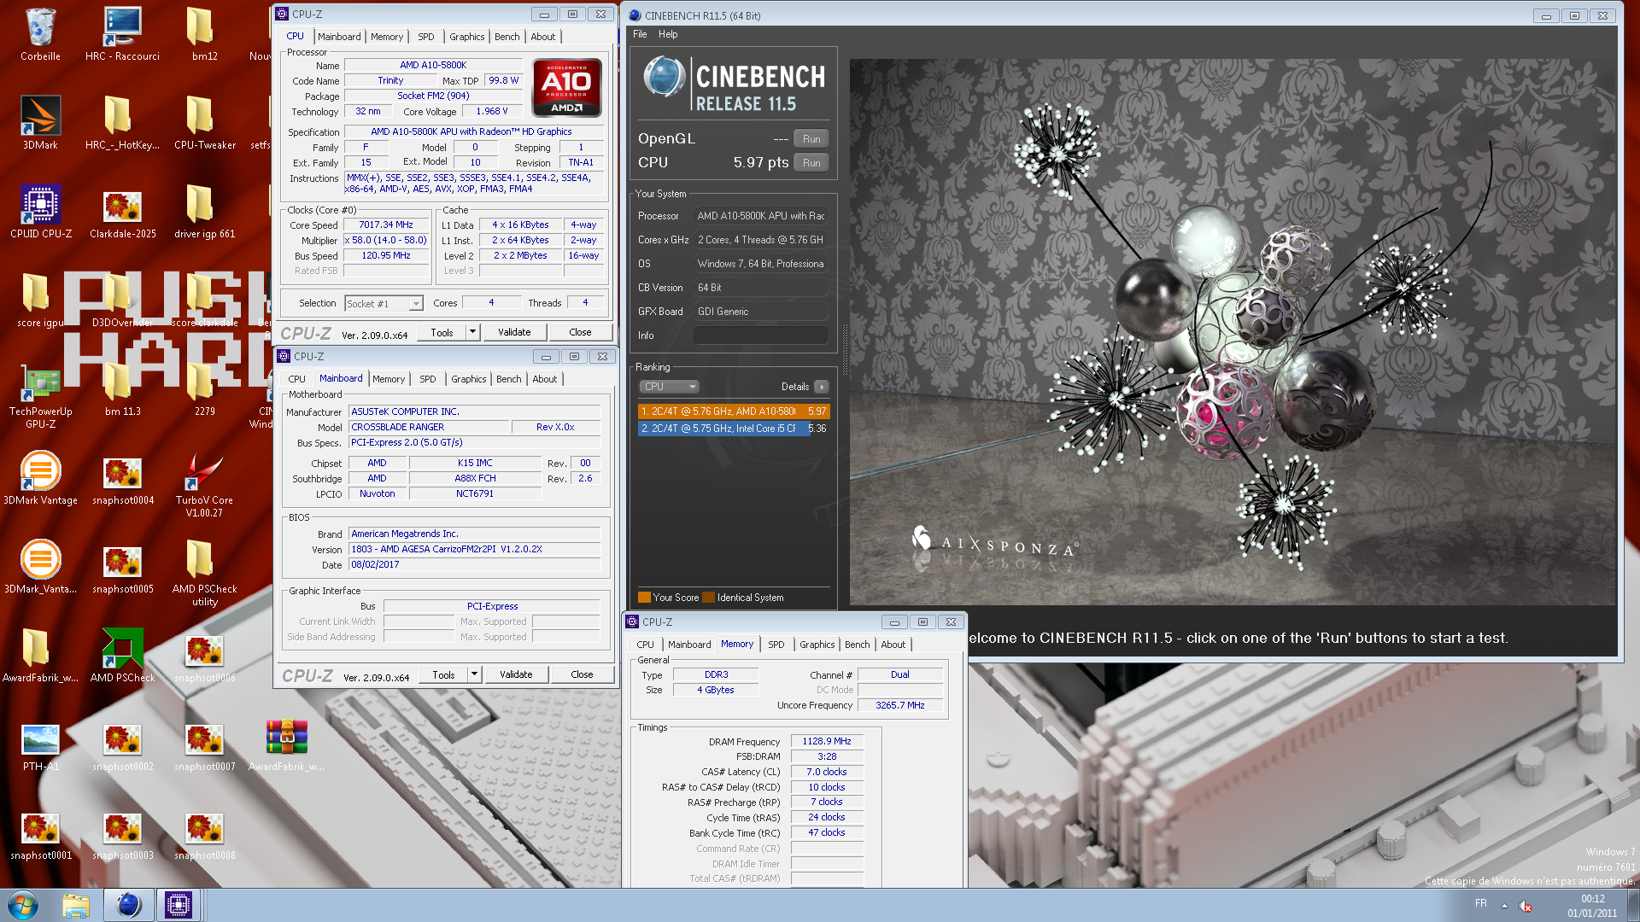
Task: Click CROSSBLADE RANGER model field
Action: click(x=429, y=427)
